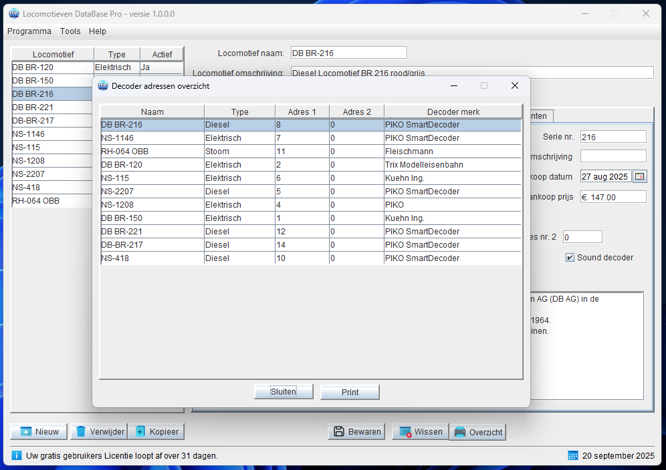Image resolution: width=666 pixels, height=470 pixels.
Task: Click the Serie nr. input field
Action: tap(613, 137)
